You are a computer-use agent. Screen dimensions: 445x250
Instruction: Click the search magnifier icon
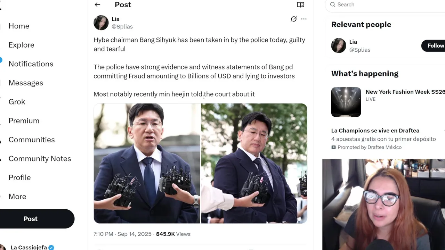tap(333, 5)
